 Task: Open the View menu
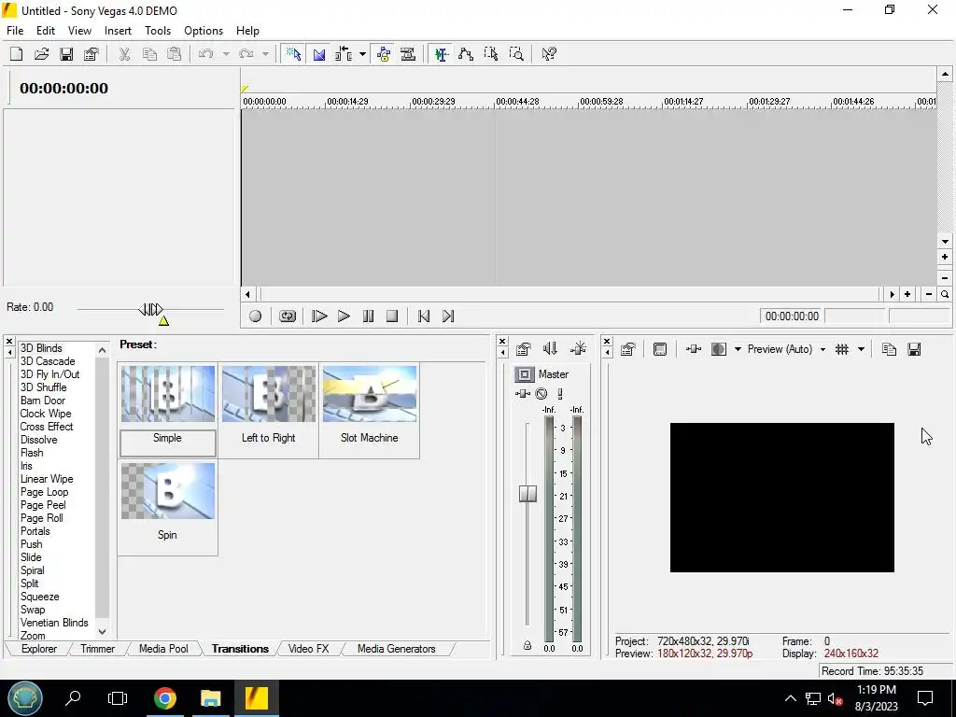[79, 31]
